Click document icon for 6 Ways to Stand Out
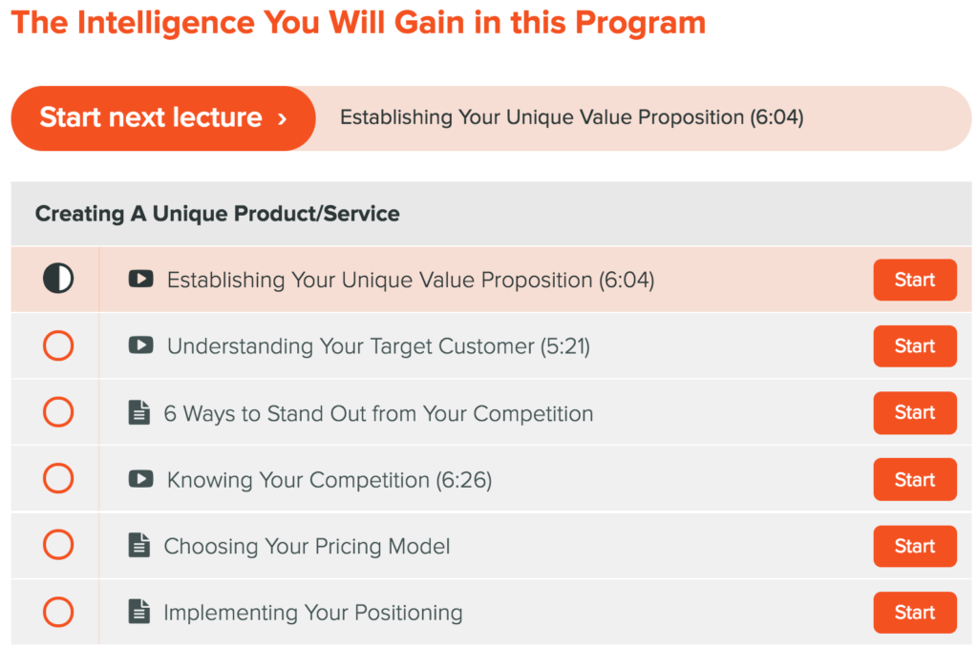The width and height of the screenshot is (978, 647). coord(139,412)
